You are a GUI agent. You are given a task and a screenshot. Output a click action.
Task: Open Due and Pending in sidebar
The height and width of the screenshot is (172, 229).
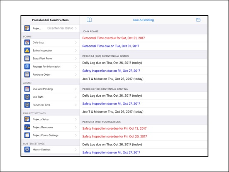pos(51,89)
